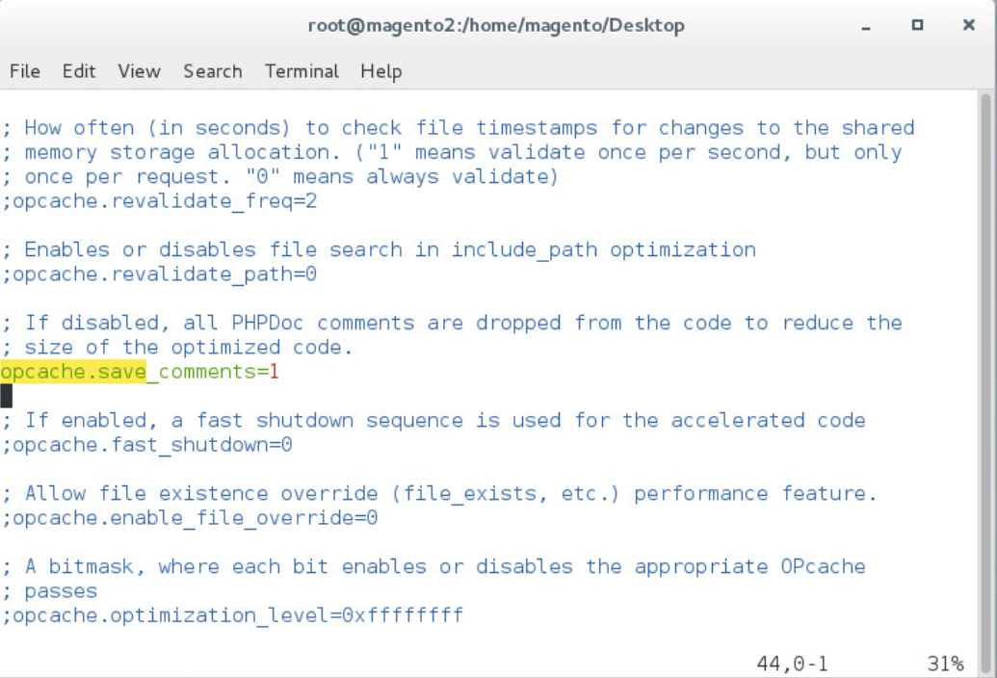Screen dimensions: 997x678
Task: Click the highlighted opcache.save text
Action: click(x=73, y=372)
